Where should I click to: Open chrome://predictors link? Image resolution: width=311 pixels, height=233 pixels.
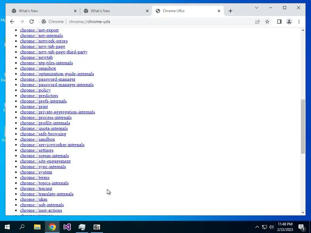pos(39,96)
